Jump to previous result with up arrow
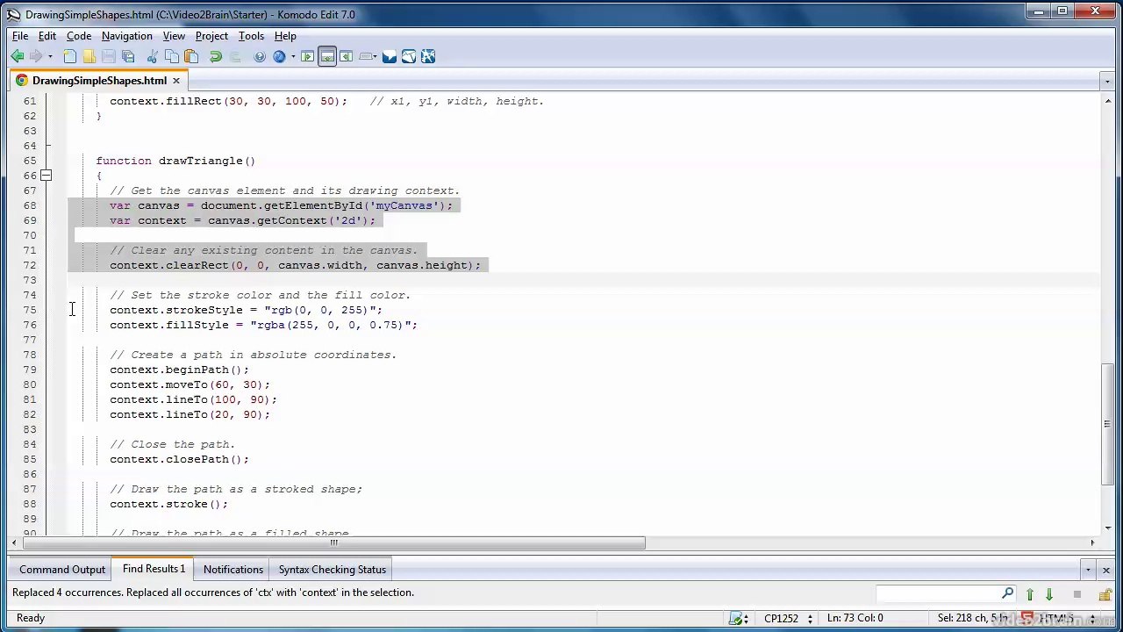 point(1030,594)
